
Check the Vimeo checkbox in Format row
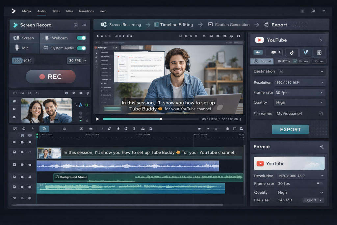[x=295, y=61]
